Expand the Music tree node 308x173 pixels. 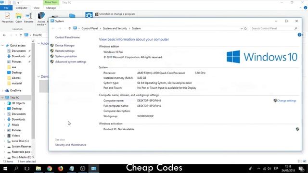coord(4,125)
